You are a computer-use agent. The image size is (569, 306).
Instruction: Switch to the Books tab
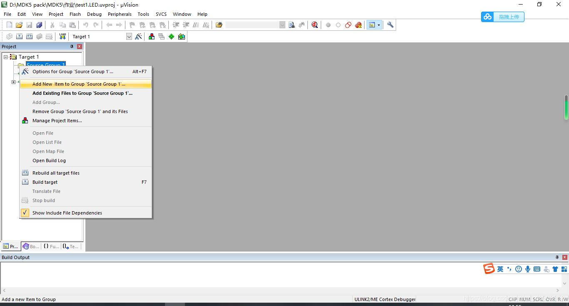tap(31, 247)
